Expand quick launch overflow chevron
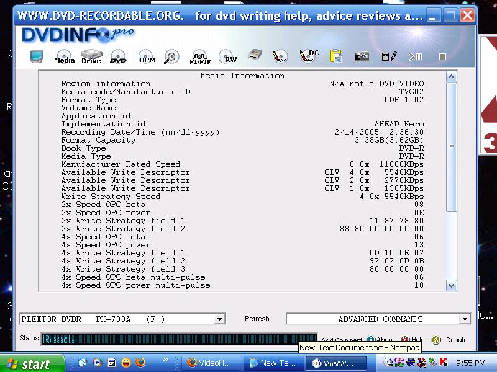The width and height of the screenshot is (497, 372). click(x=165, y=360)
